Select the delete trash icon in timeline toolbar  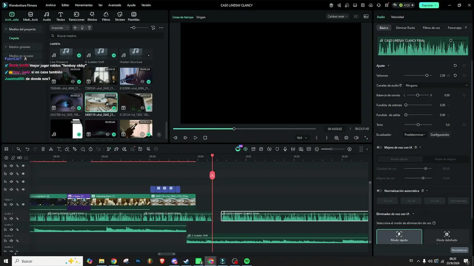43,149
